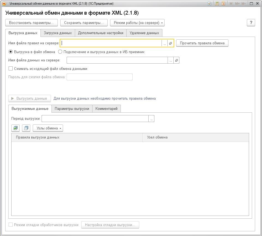Open the calendar icon in title bar

(223, 4)
